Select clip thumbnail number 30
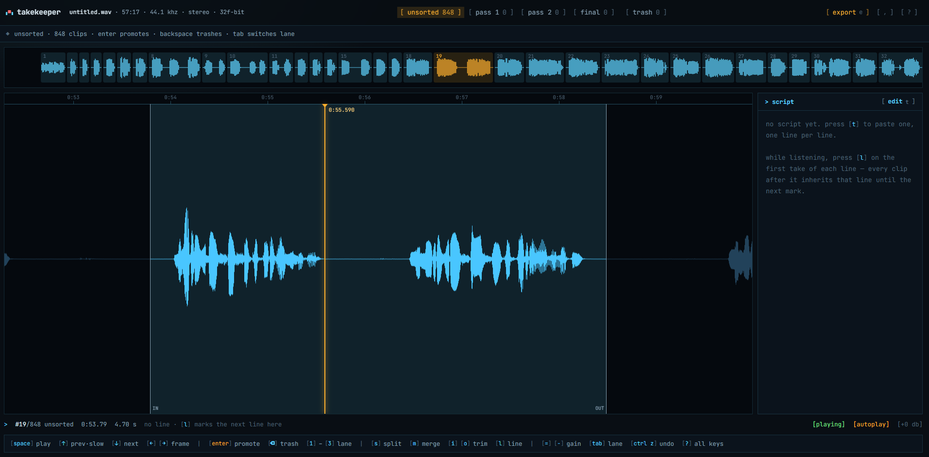929x457 pixels. coord(831,68)
